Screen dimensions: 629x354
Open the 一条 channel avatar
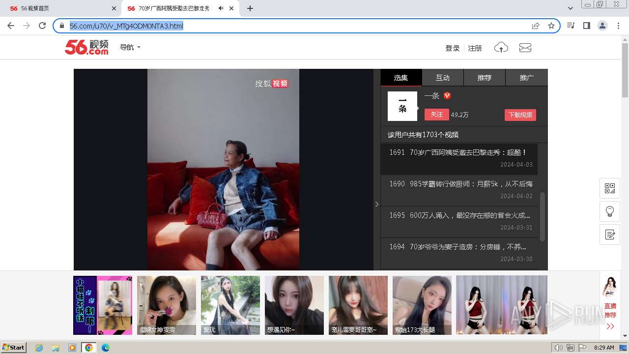click(402, 106)
